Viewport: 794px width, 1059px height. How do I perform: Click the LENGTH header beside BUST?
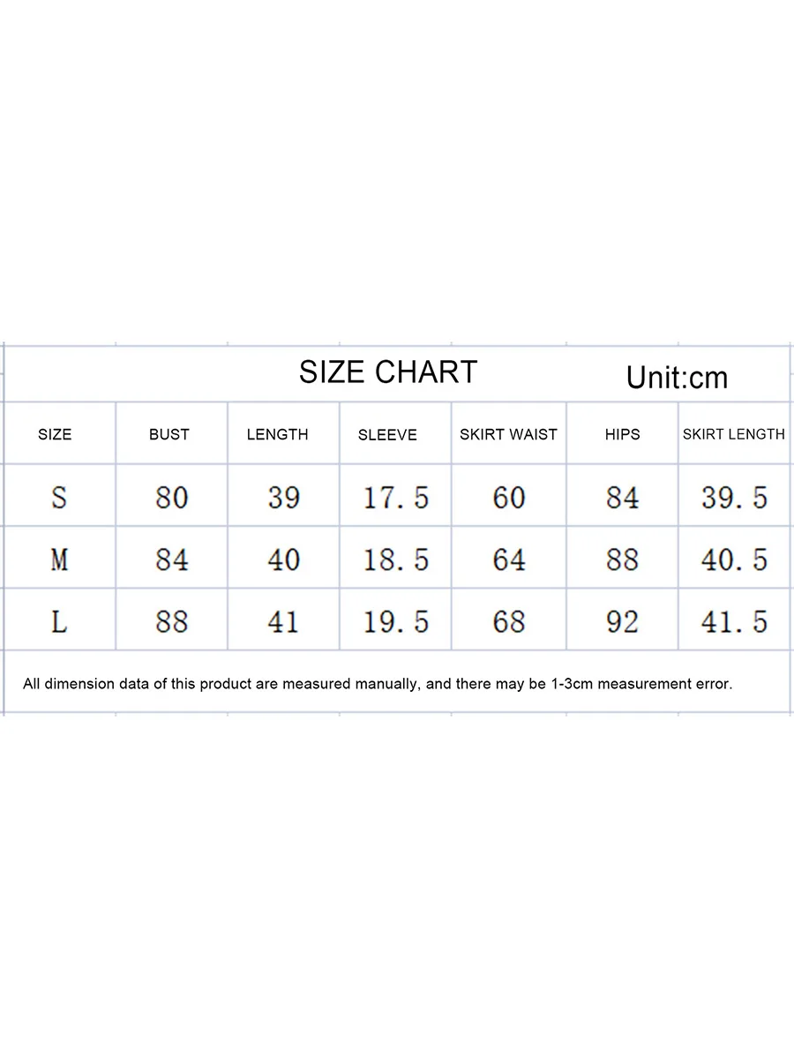pyautogui.click(x=277, y=434)
